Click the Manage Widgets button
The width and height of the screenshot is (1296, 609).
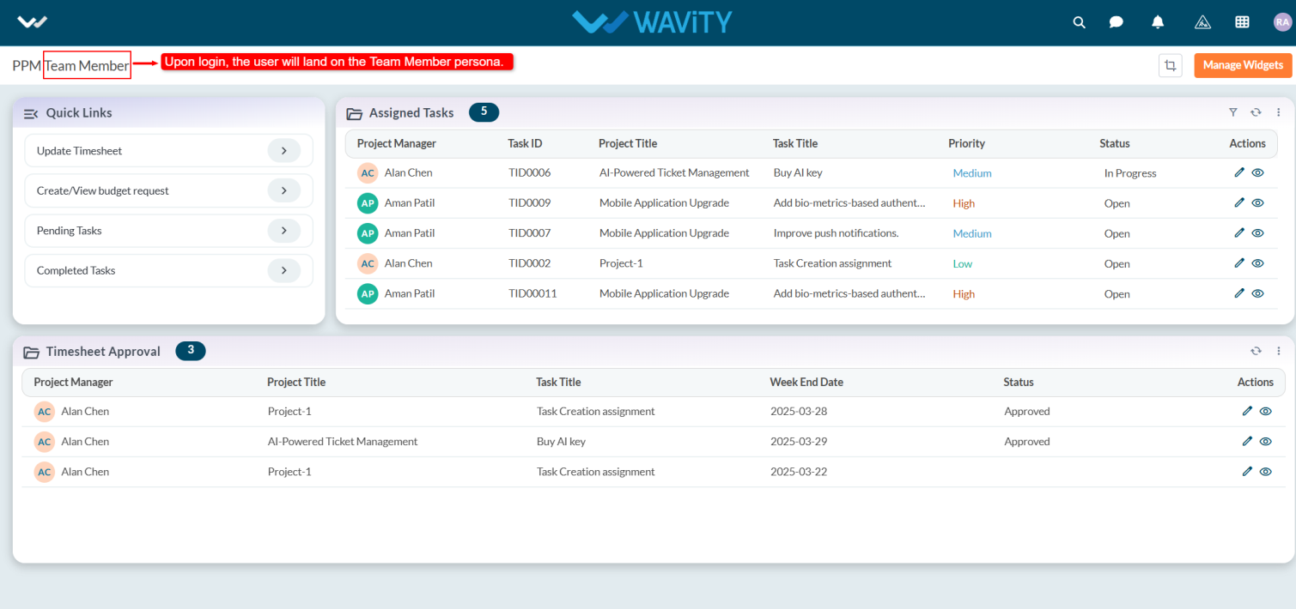(1243, 65)
